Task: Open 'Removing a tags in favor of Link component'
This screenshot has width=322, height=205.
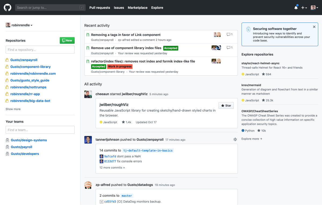Action: click(126, 35)
